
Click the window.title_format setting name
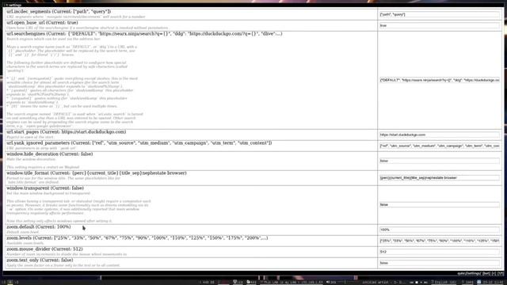(28, 173)
